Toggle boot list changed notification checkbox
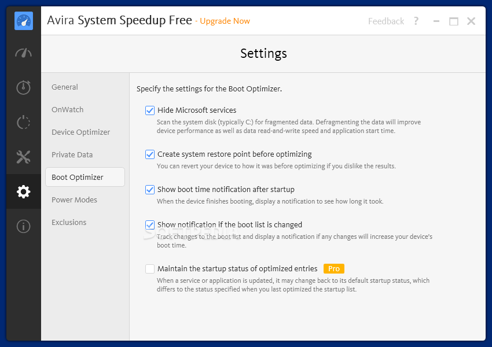The width and height of the screenshot is (492, 347). click(150, 225)
